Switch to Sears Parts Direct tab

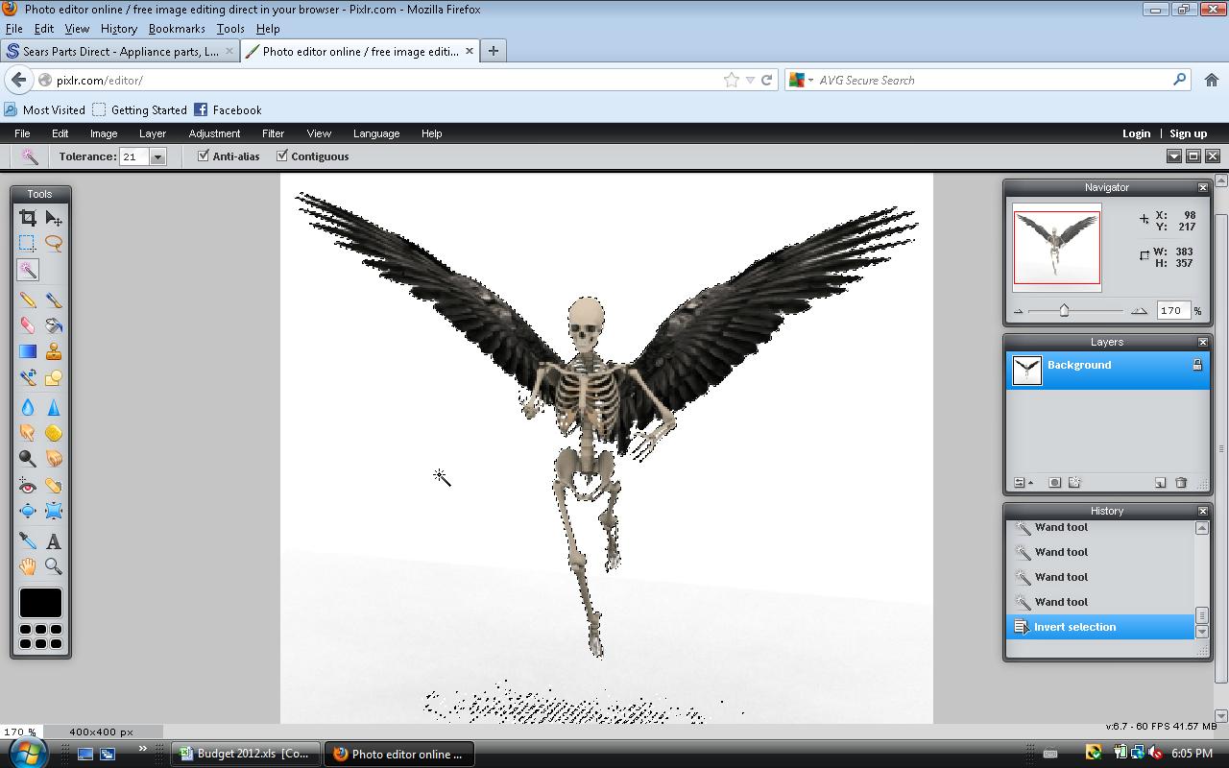pos(120,51)
